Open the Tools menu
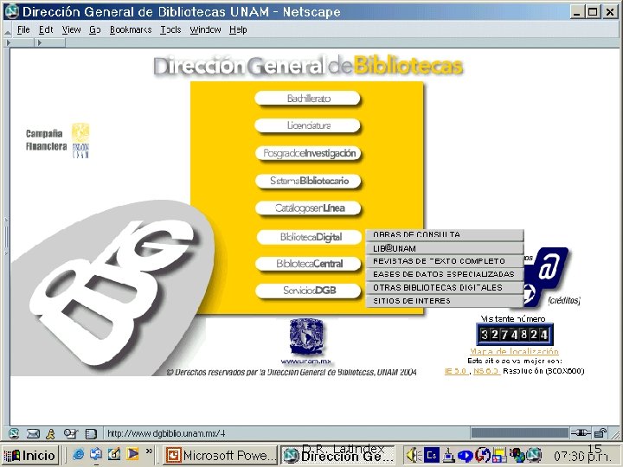This screenshot has width=623, height=467. tap(170, 29)
